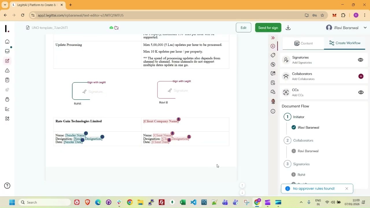The image size is (370, 208).
Task: Click the page-down arrow navigation button
Action: click(x=242, y=193)
